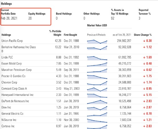This screenshot has height=129, width=158.
Task: Click the Holdings column header
Action: tap(6, 35)
